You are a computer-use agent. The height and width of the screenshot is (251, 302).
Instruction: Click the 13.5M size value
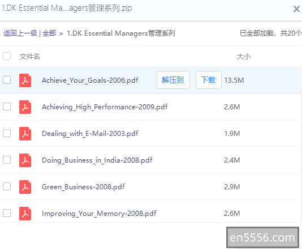pos(234,80)
